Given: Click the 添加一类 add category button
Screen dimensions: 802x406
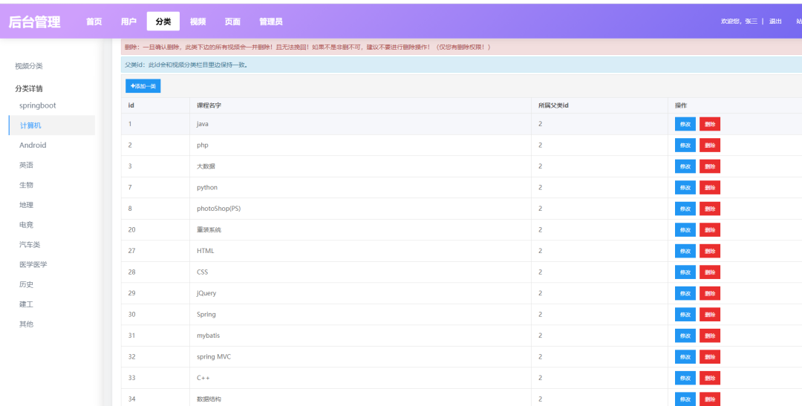Looking at the screenshot, I should pos(143,86).
